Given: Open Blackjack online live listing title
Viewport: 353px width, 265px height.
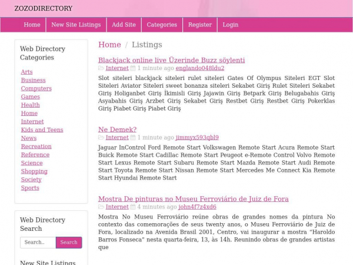Looking at the screenshot, I should 172,60.
